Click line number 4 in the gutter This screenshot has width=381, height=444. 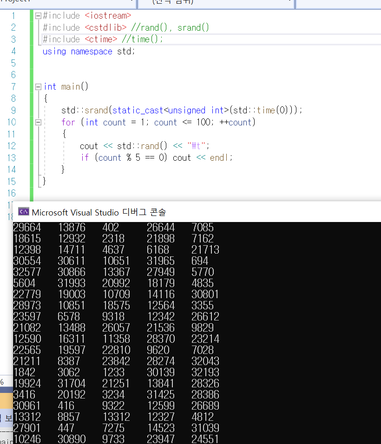click(x=13, y=51)
